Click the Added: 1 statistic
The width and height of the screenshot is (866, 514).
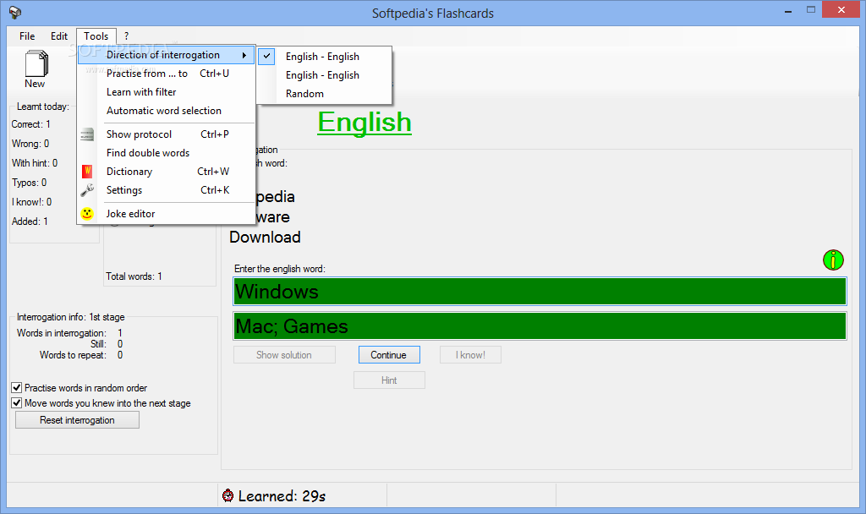pos(30,221)
